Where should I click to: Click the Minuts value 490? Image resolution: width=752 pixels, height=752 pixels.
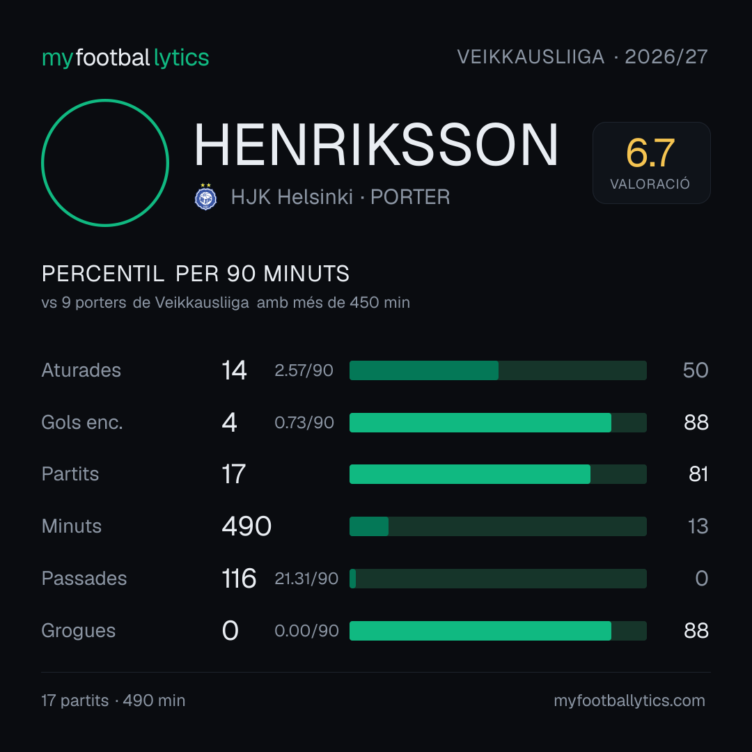[x=246, y=526]
